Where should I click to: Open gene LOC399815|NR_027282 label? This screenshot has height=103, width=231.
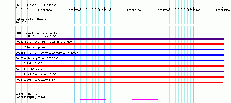[30, 97]
